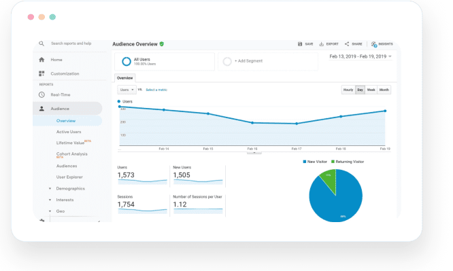453x271 pixels.
Task: Open Lifetime Value report
Action: [70, 143]
